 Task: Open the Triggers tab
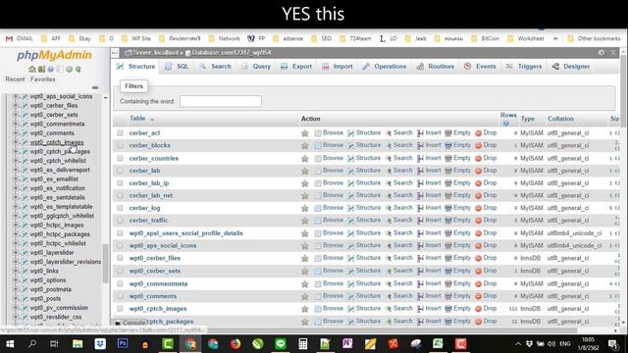click(x=523, y=67)
